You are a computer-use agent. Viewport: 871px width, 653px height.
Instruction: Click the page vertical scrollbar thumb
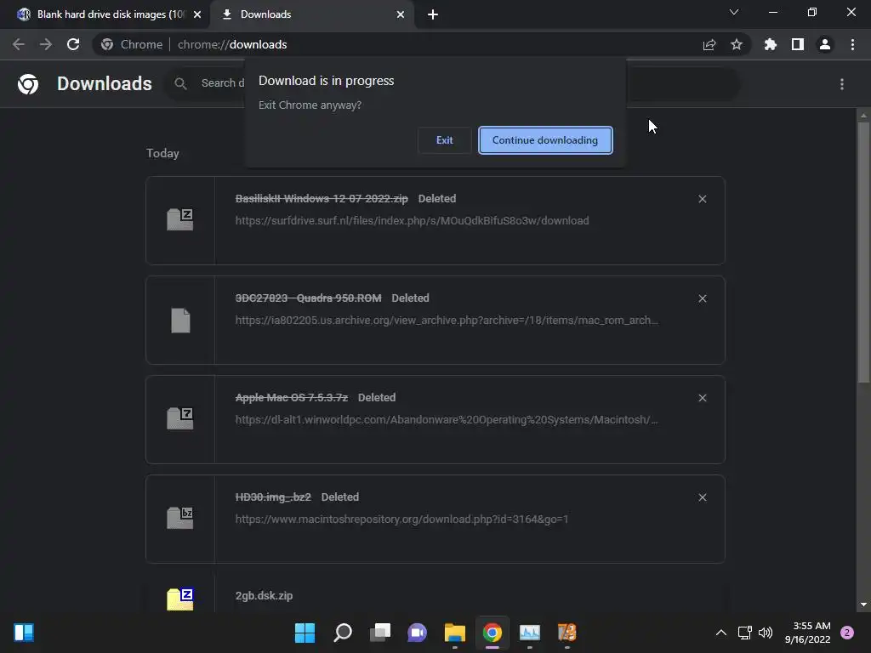pyautogui.click(x=863, y=252)
